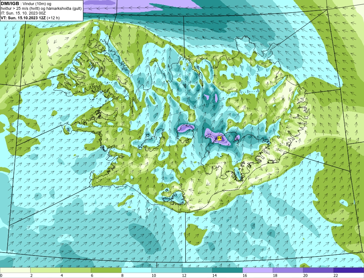Click the DMI/IGB title text
Screen dimensions: 364x278
click(10, 4)
